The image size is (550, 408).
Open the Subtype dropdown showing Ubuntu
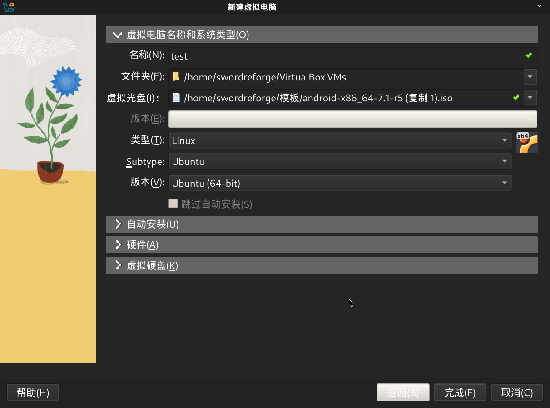pos(505,161)
